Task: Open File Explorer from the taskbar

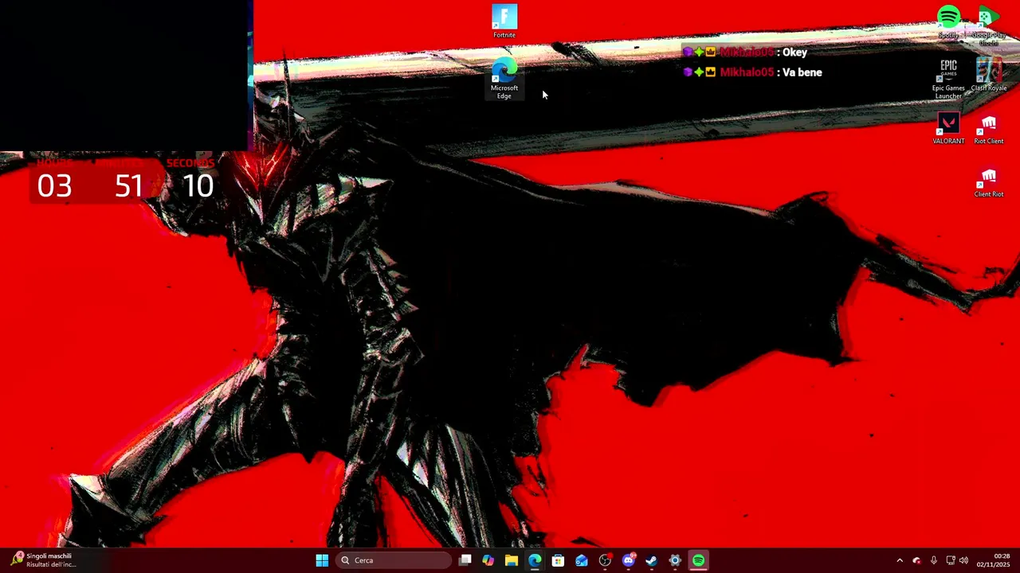Action: click(x=512, y=560)
